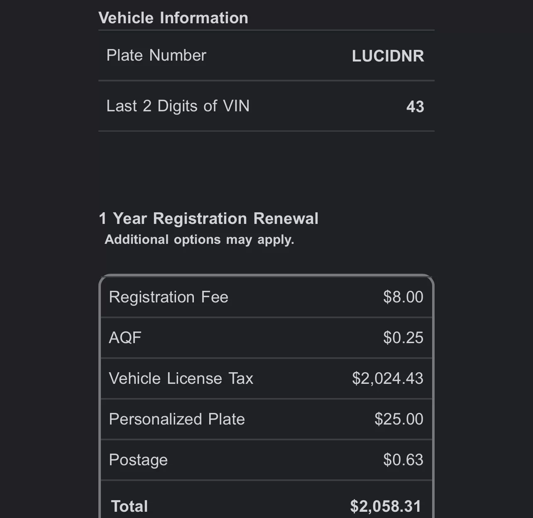Image resolution: width=533 pixels, height=518 pixels.
Task: Click the Last 2 Digits of VIN label
Action: point(178,106)
